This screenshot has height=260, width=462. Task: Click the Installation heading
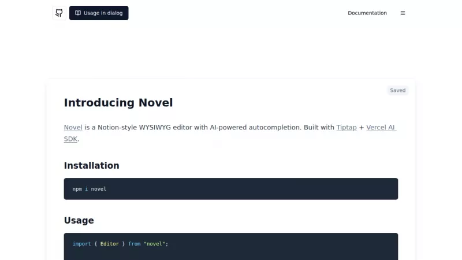coord(92,165)
